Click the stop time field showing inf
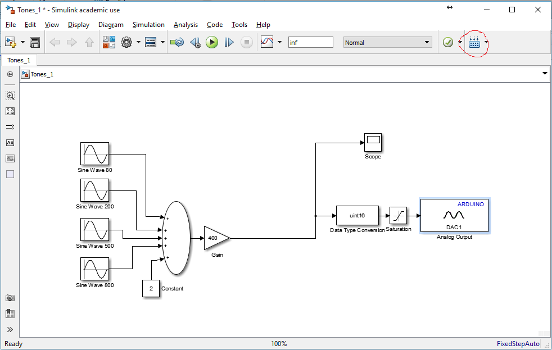This screenshot has height=350, width=552. [310, 42]
